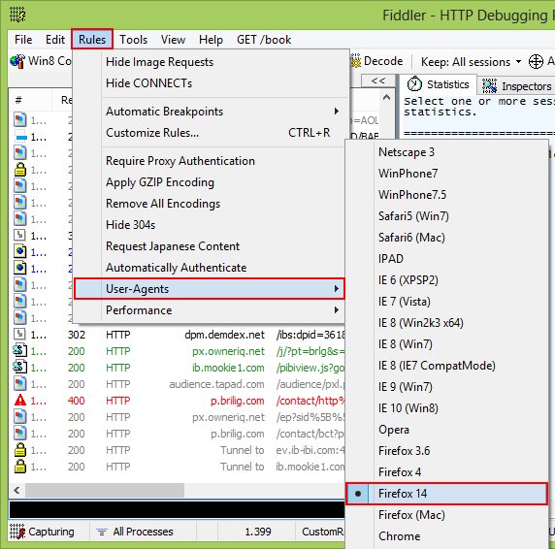Choose IE 7 (Vista) user-agent
Screen dimensions: 555x549
pos(446,302)
